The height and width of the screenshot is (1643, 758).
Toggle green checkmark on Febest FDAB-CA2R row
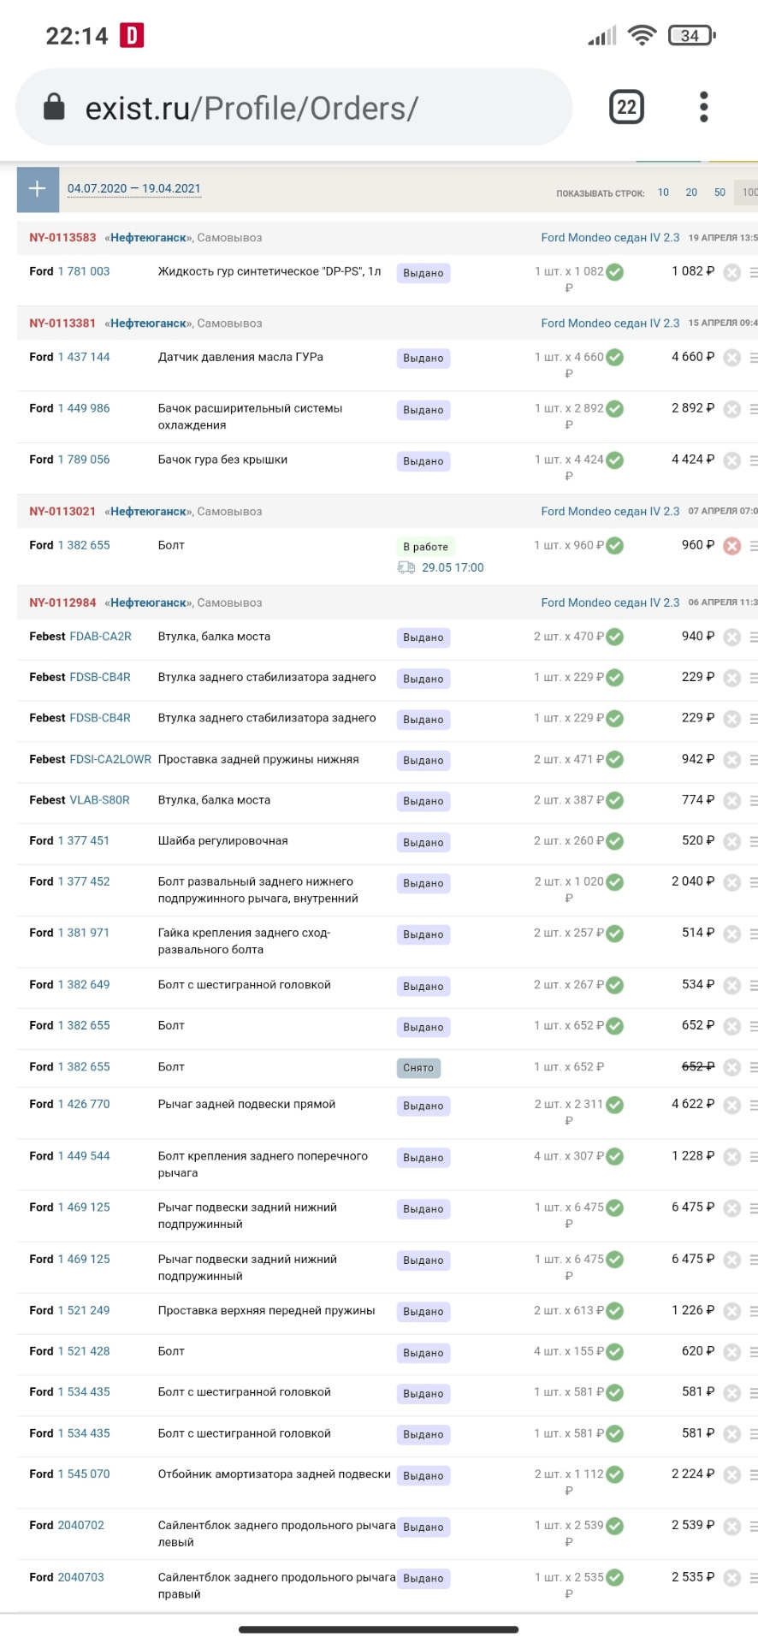[614, 637]
